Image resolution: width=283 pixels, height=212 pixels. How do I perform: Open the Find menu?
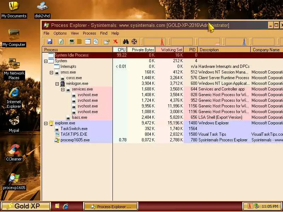[x=104, y=33]
